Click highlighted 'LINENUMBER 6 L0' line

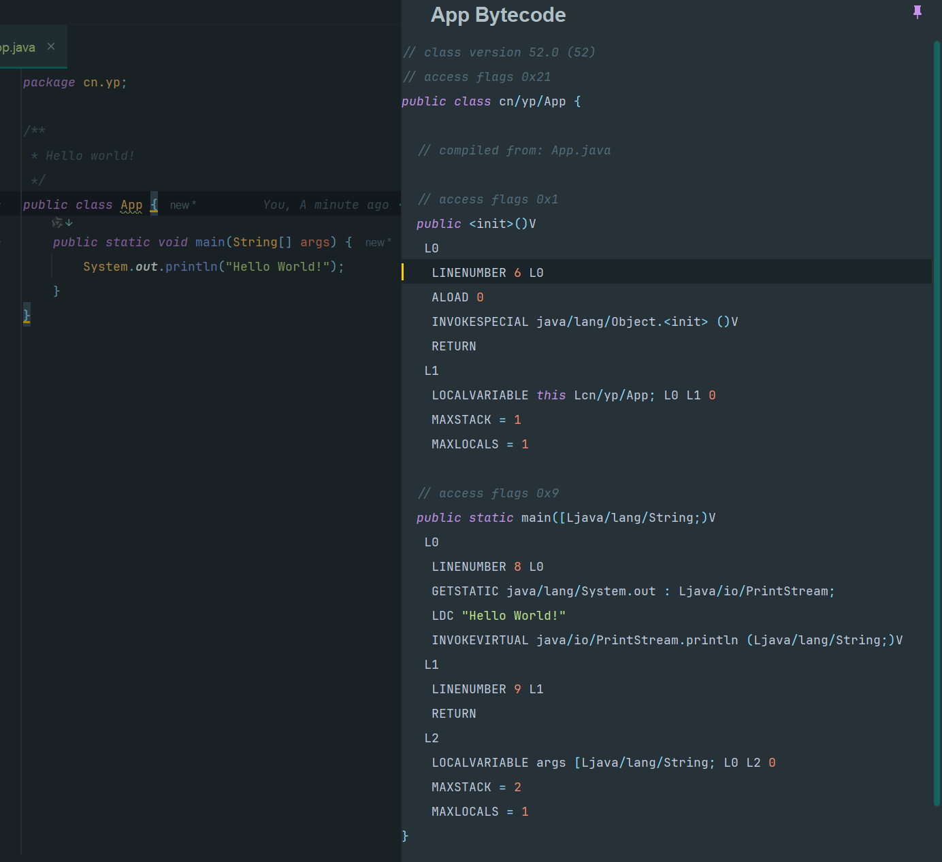pos(487,273)
